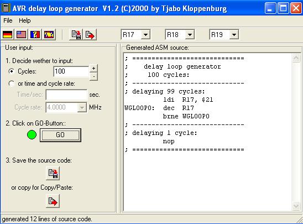Image resolution: width=303 pixels, height=224 pixels.
Task: Click status bar 'generated 12 lines' text
Action: (47, 219)
